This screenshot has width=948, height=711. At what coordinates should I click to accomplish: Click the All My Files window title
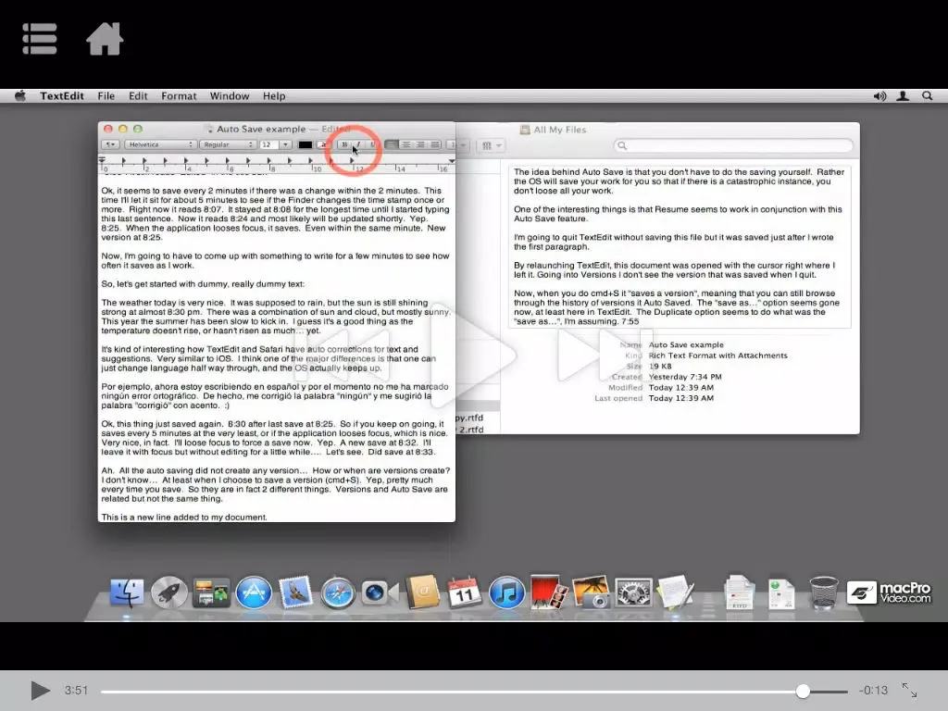coord(560,130)
